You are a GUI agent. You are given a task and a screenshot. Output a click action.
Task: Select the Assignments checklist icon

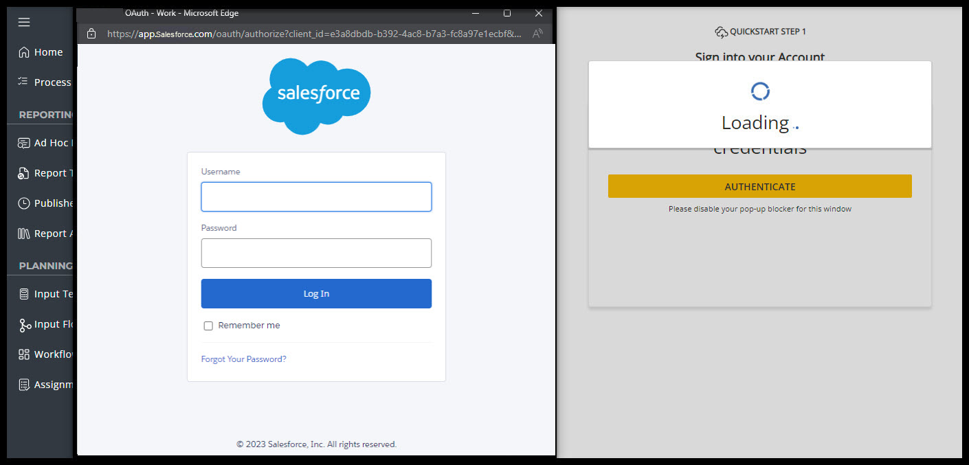24,385
